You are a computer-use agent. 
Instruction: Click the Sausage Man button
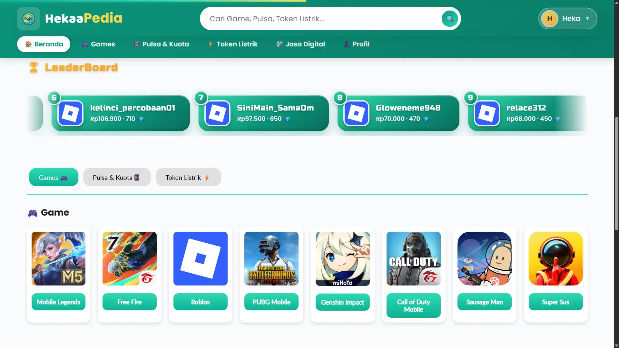[x=485, y=302]
